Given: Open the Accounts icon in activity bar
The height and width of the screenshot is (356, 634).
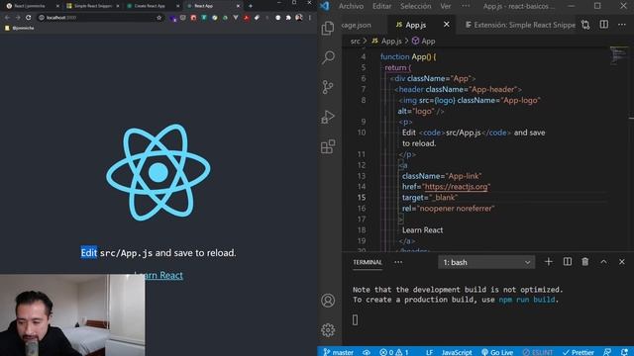Looking at the screenshot, I should [x=328, y=301].
